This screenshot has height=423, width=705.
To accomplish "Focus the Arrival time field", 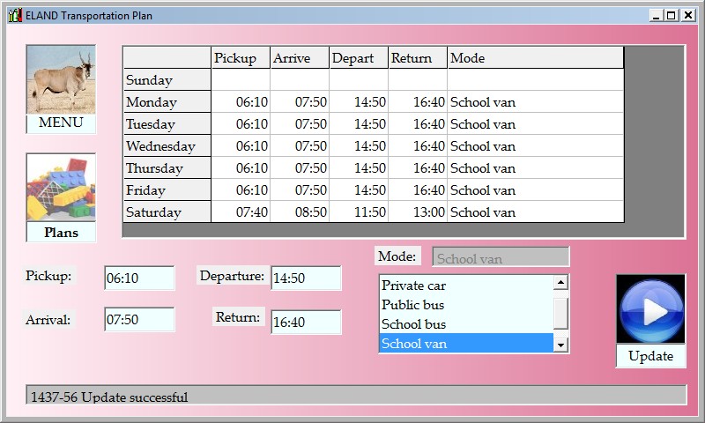I will click(x=138, y=320).
